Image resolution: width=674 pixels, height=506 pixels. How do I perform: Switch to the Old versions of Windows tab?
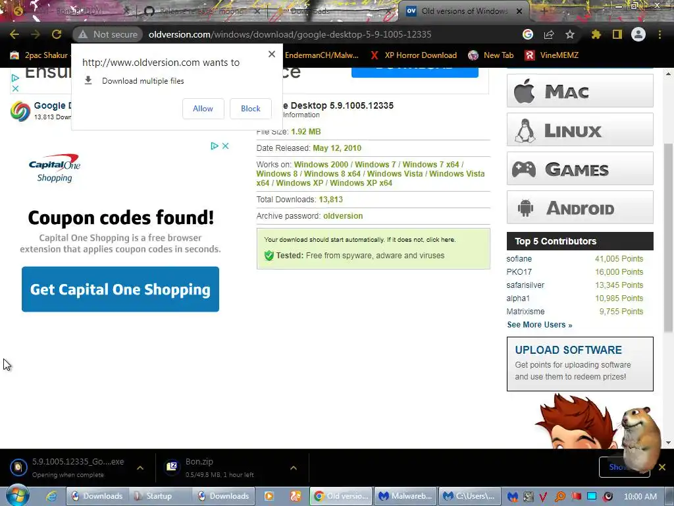465,11
